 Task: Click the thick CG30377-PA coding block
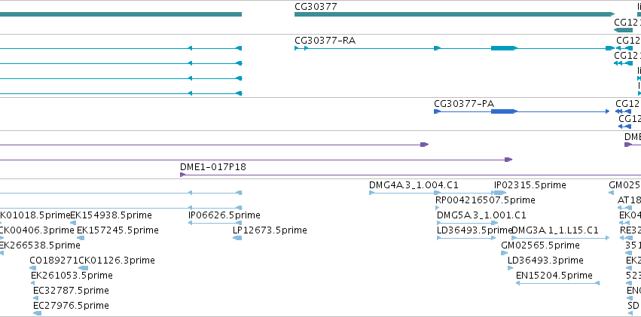pyautogui.click(x=504, y=111)
